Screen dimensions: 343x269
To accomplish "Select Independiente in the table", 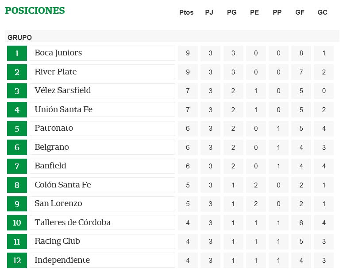I will point(62,260).
